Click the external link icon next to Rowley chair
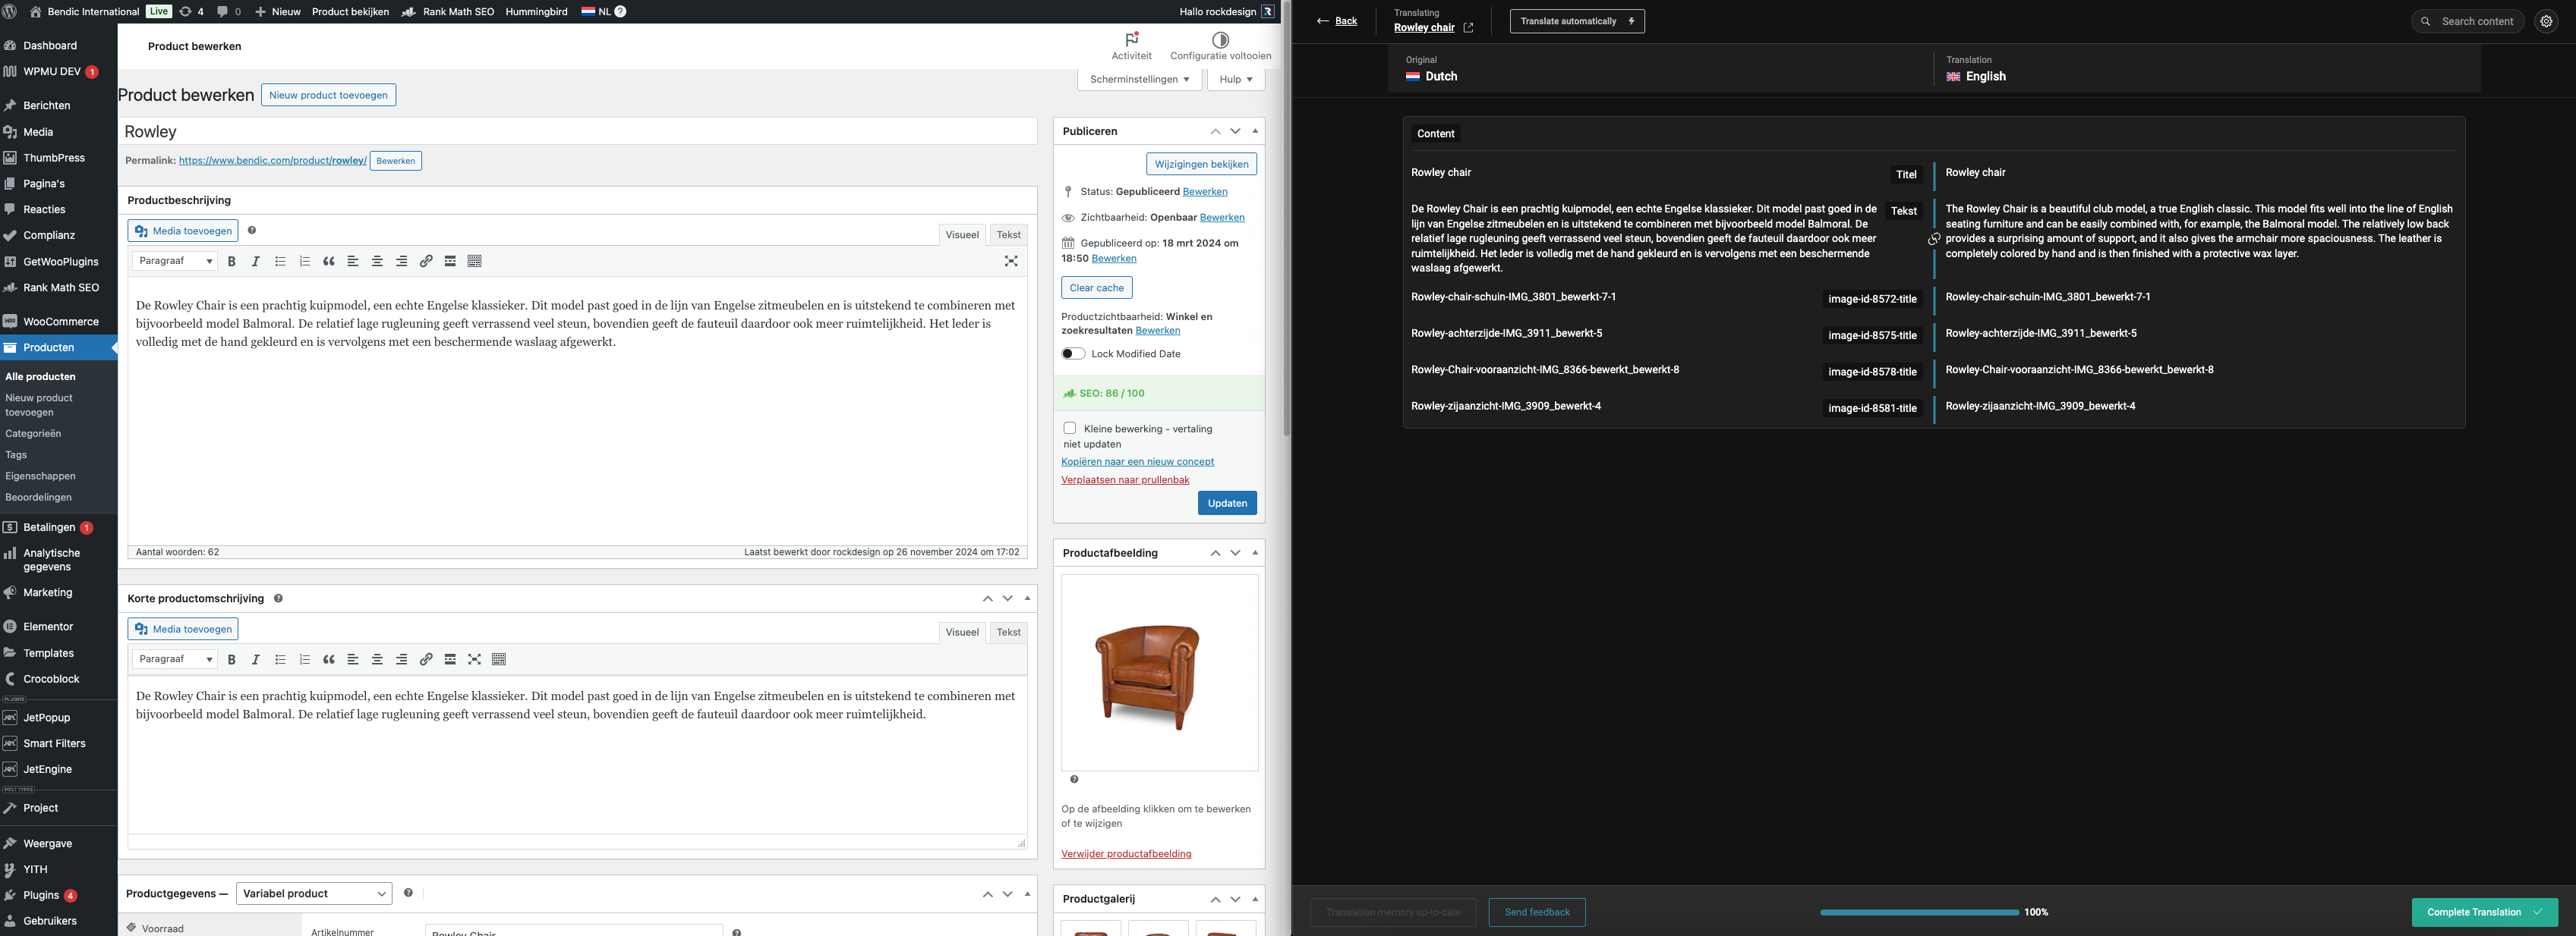The image size is (2576, 936). [1468, 28]
